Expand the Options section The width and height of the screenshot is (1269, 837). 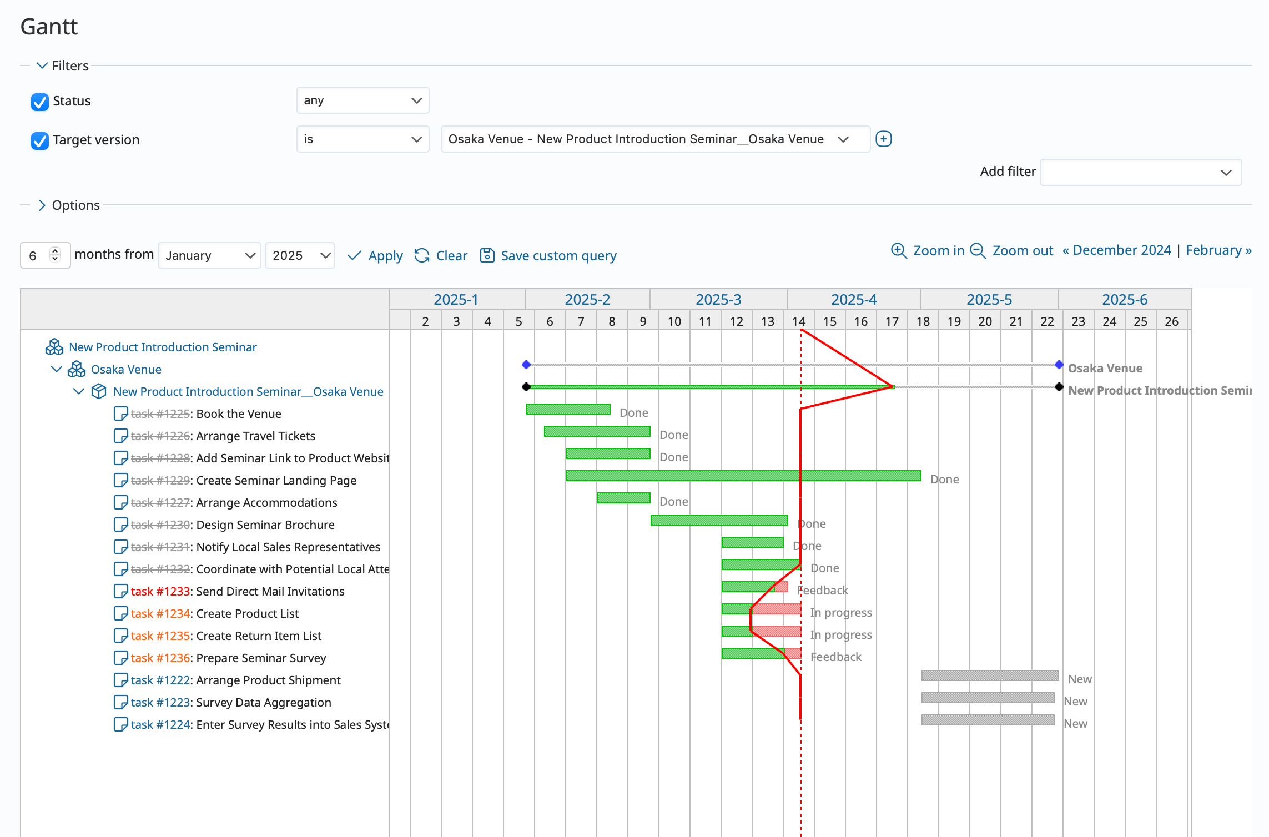[43, 205]
